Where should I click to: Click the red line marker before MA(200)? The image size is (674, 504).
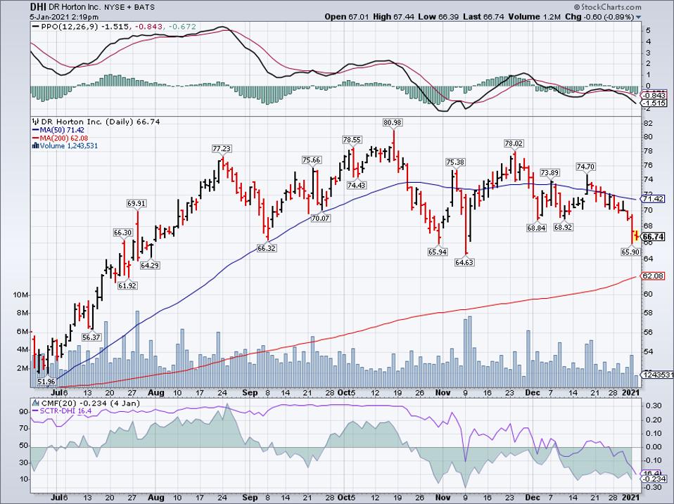coord(35,138)
